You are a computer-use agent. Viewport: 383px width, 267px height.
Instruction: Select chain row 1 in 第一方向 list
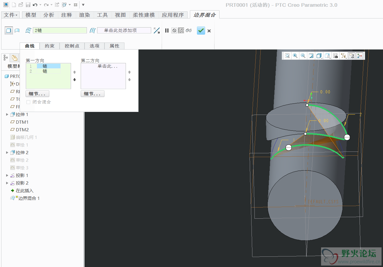[43, 66]
